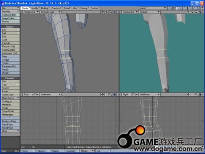Select the Spray Points tool
This screenshot has width=205, height=154.
[x=10, y=111]
